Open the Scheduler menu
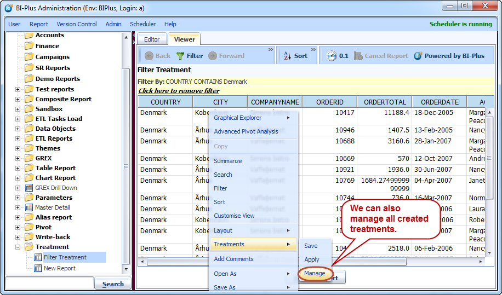Screen dimensions: 502x295 coord(142,24)
